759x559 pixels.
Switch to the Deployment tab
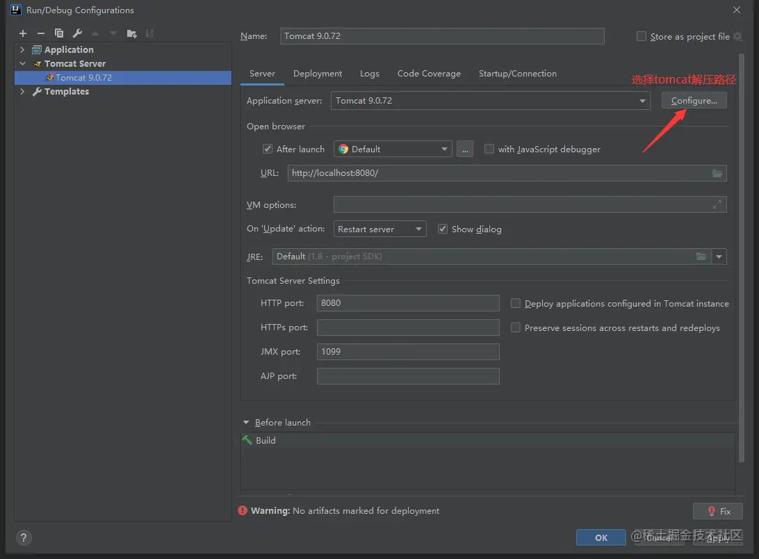(x=318, y=74)
